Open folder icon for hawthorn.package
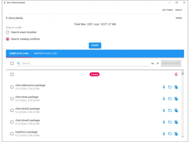This screenshot has height=142, width=190. coord(170,134)
